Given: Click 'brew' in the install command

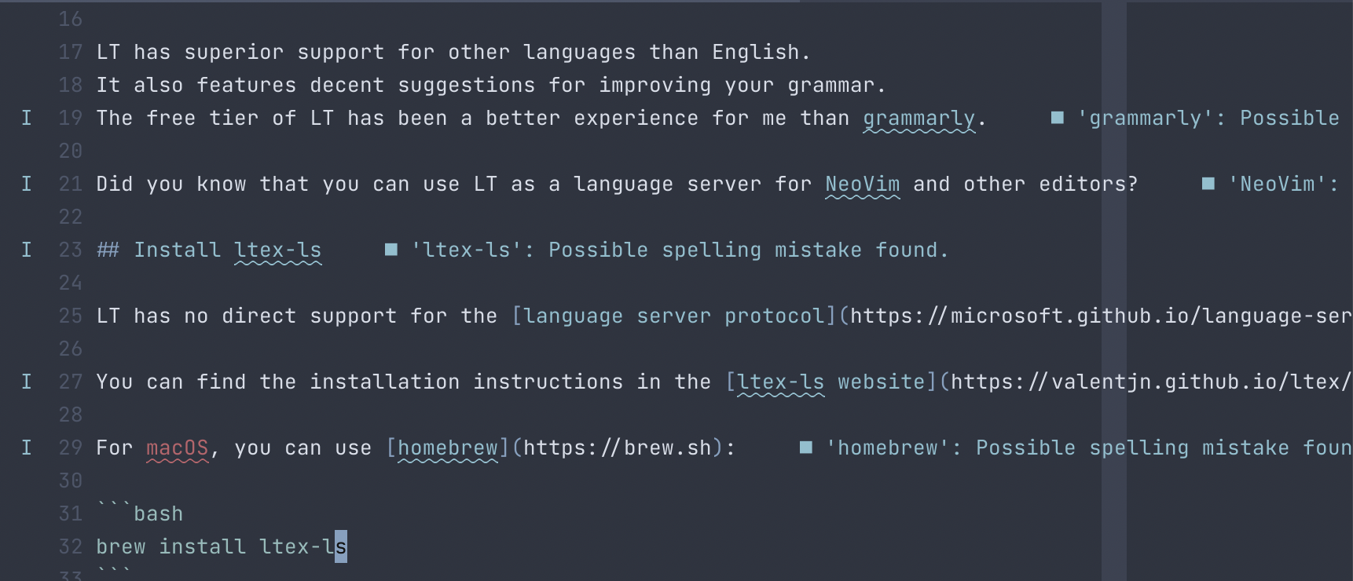Looking at the screenshot, I should (121, 546).
